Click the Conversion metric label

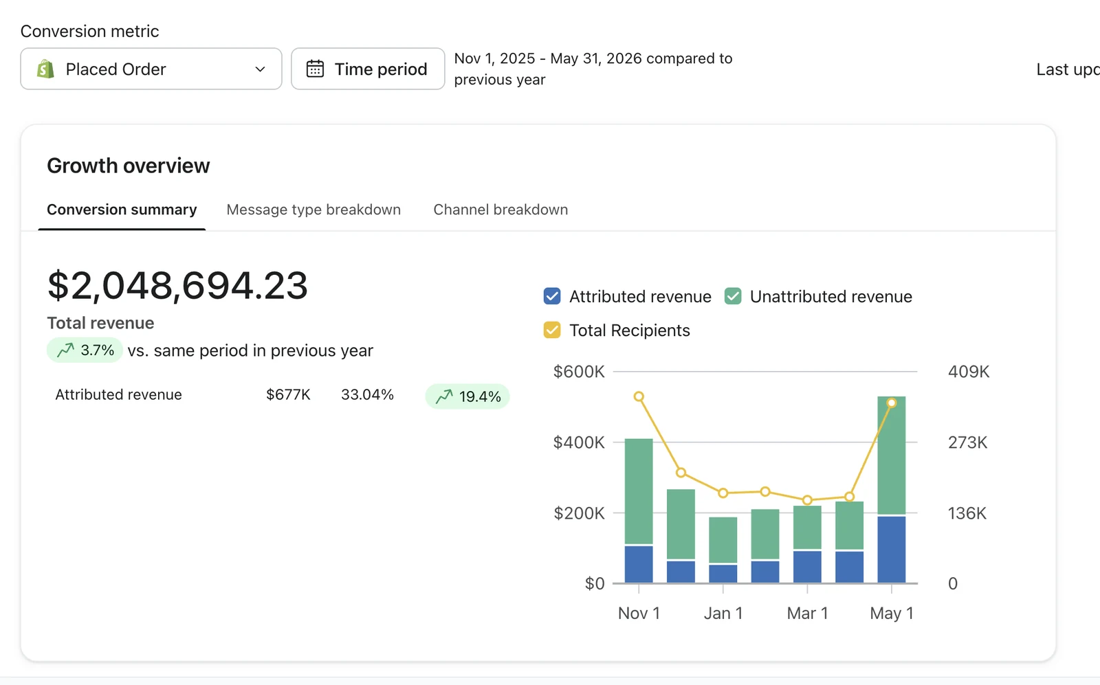89,32
